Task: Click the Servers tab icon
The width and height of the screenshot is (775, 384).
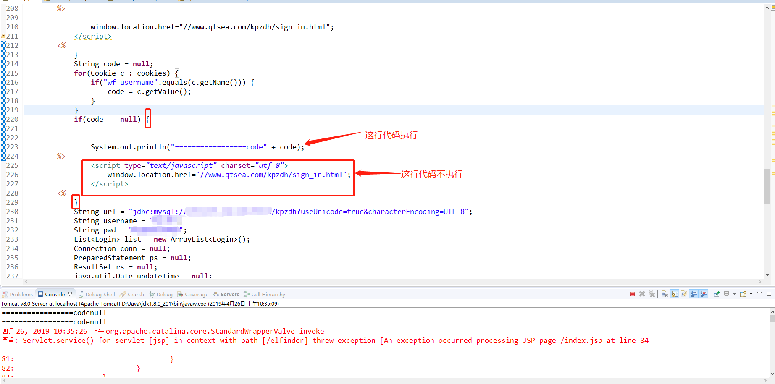Action: tap(216, 294)
